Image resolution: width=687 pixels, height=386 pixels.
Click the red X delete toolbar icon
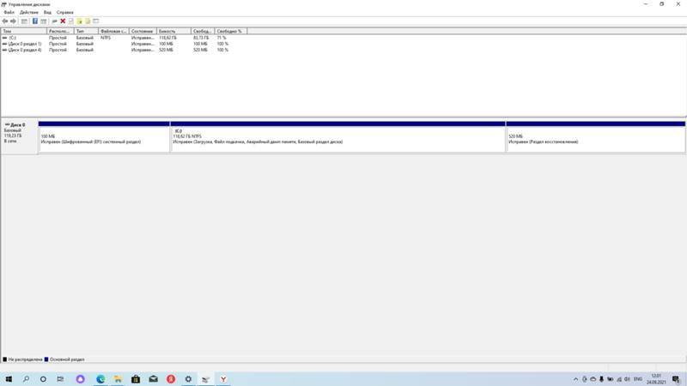tap(63, 21)
